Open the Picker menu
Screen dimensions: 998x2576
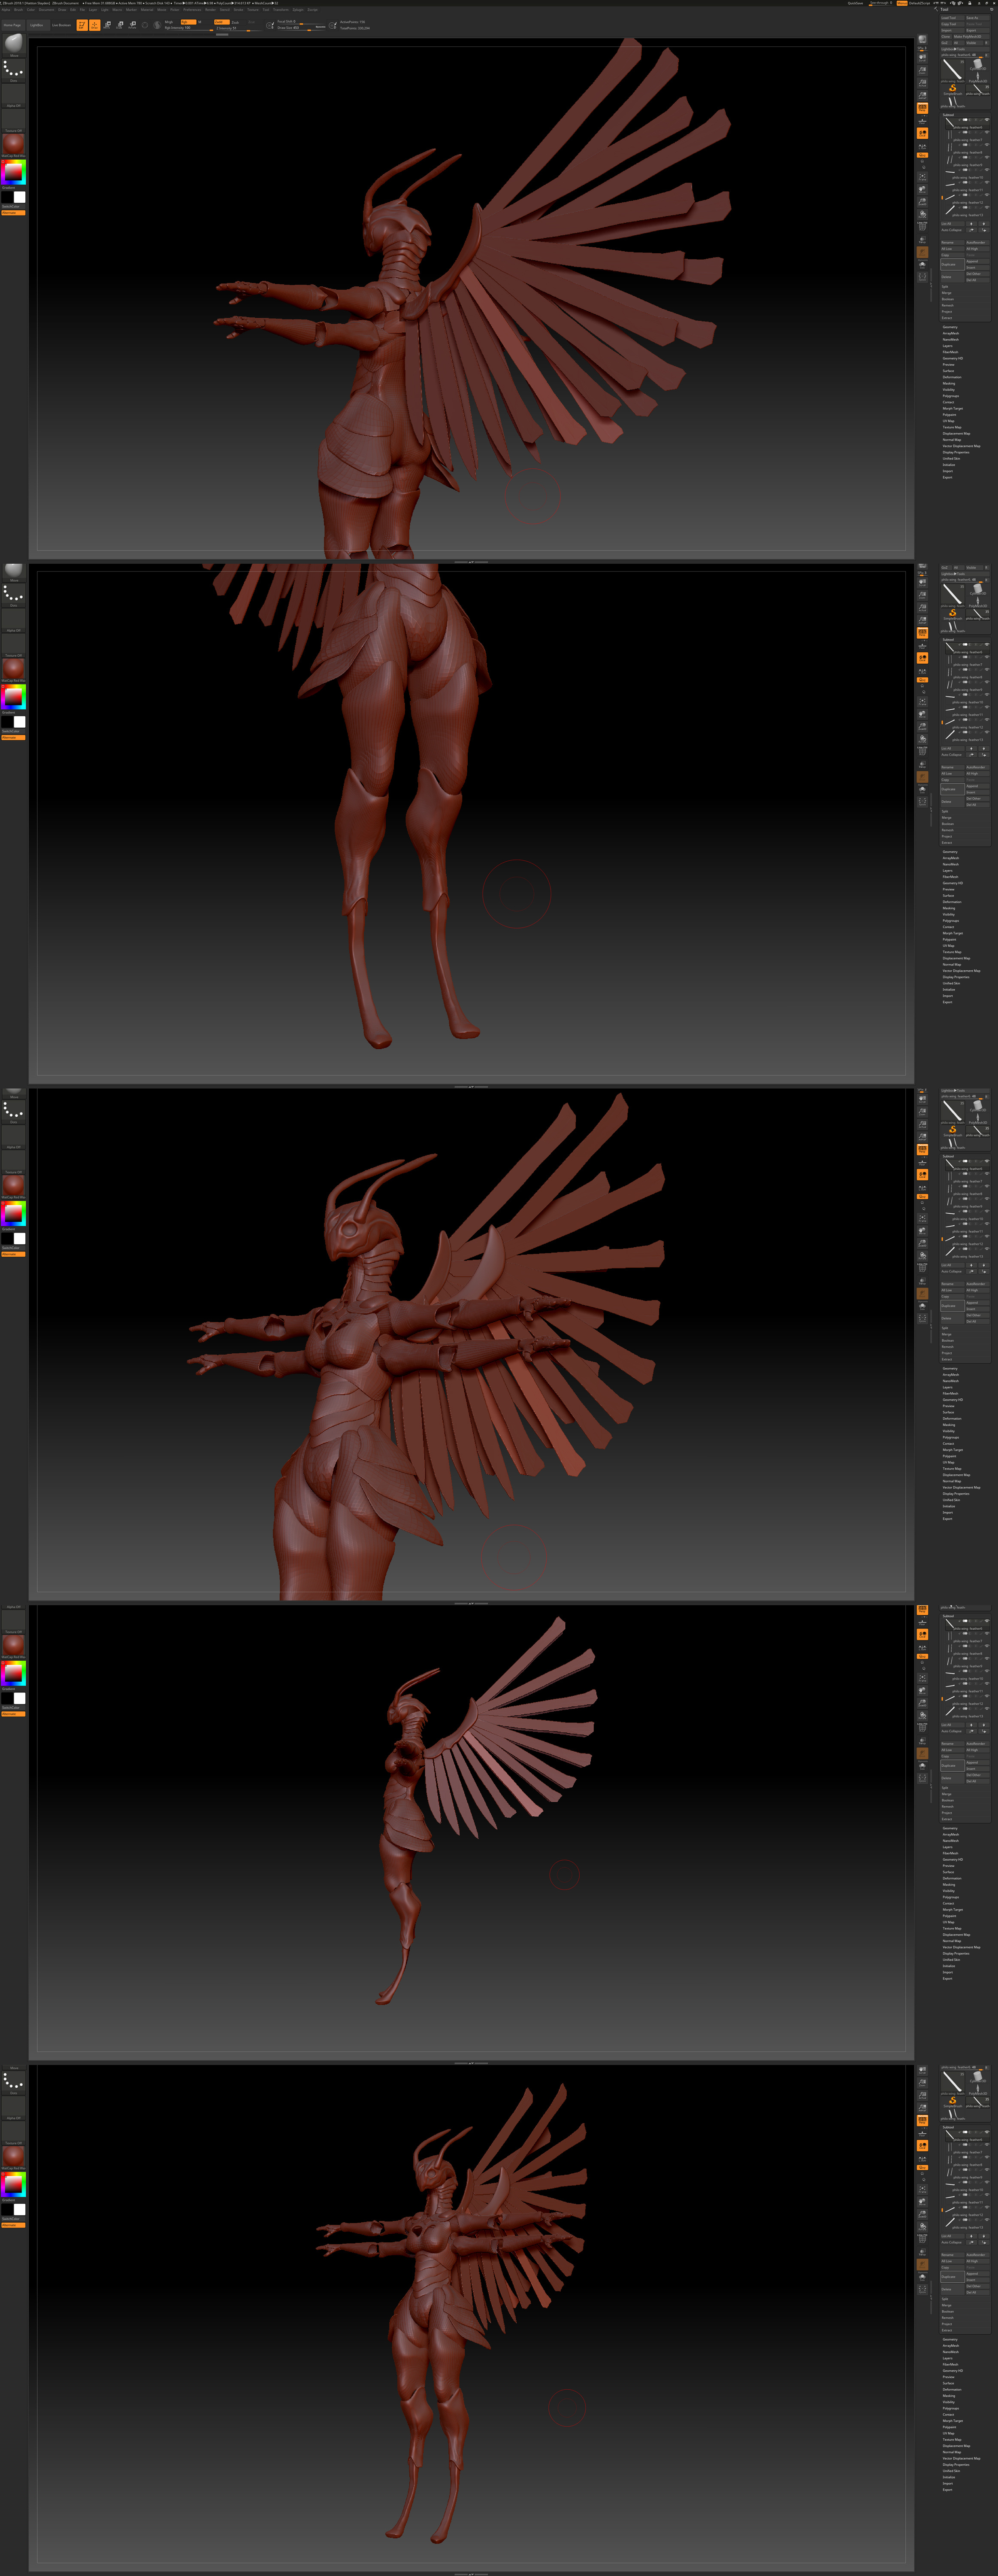click(x=175, y=9)
